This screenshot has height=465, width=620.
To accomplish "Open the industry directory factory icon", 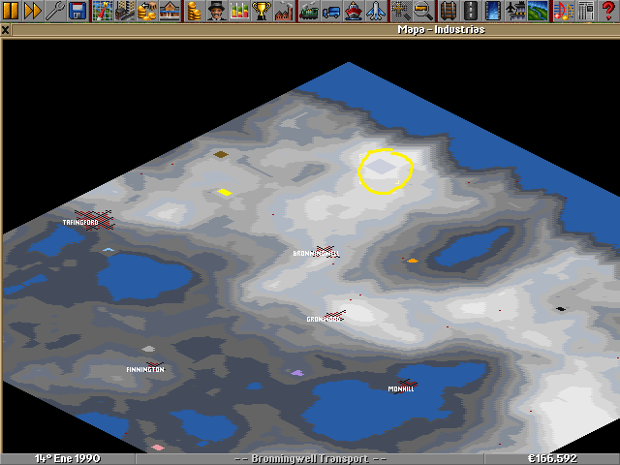I will (x=284, y=11).
